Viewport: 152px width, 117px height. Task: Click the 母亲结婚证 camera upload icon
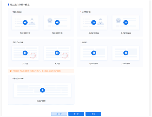click(x=94, y=53)
